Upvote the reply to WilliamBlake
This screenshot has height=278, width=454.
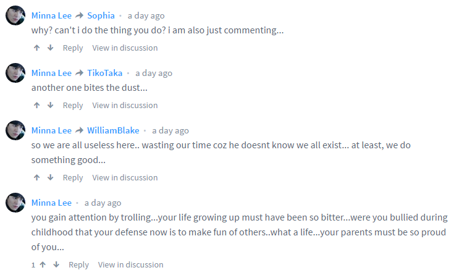[x=37, y=178]
